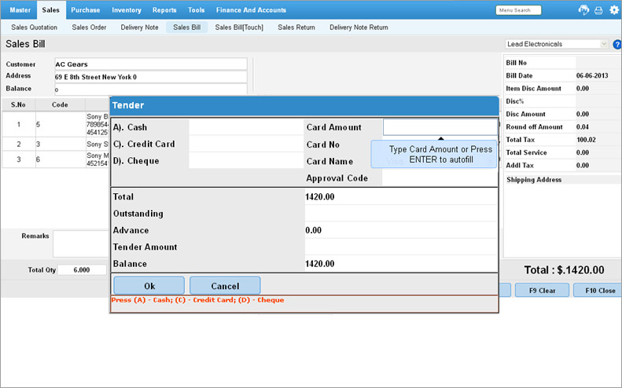Select the Sales menu tab
The width and height of the screenshot is (622, 388).
point(51,10)
